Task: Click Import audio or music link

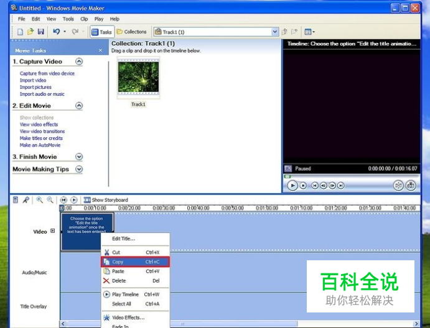Action: pyautogui.click(x=42, y=94)
